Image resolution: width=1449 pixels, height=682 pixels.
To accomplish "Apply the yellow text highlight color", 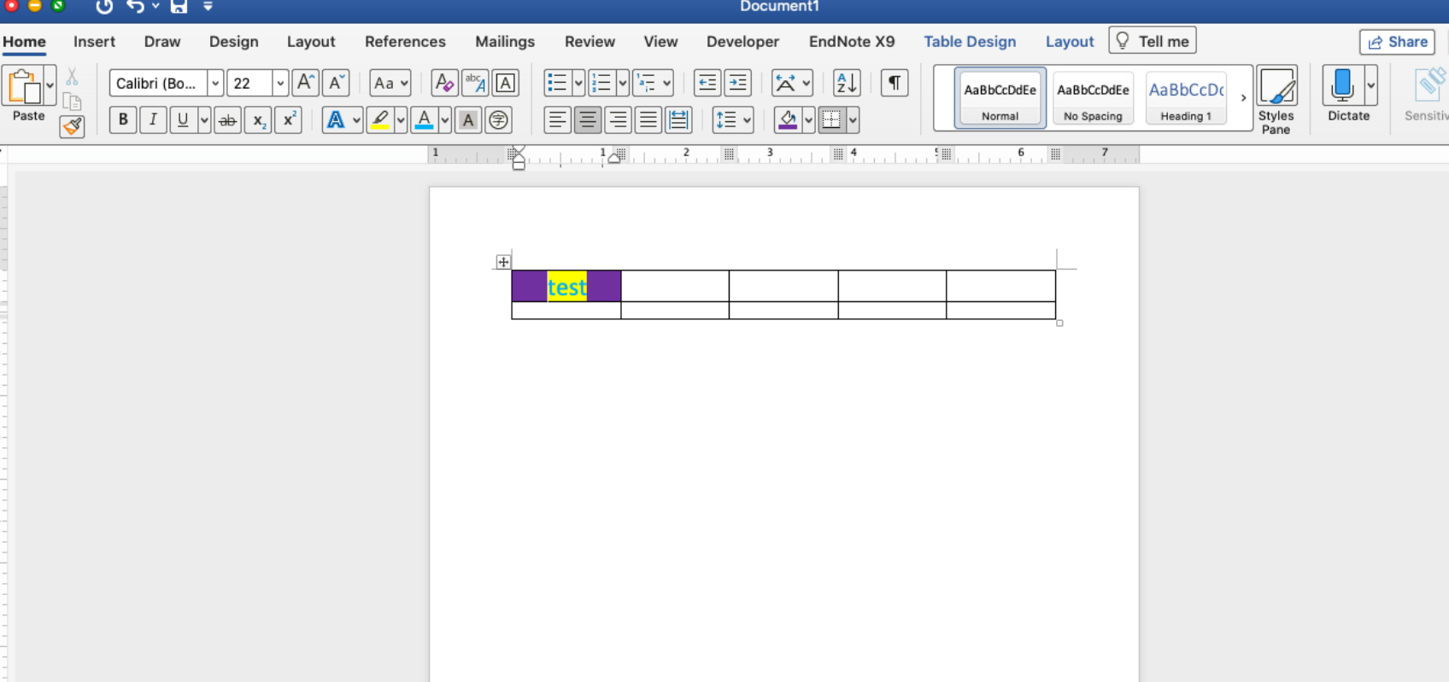I will (381, 120).
